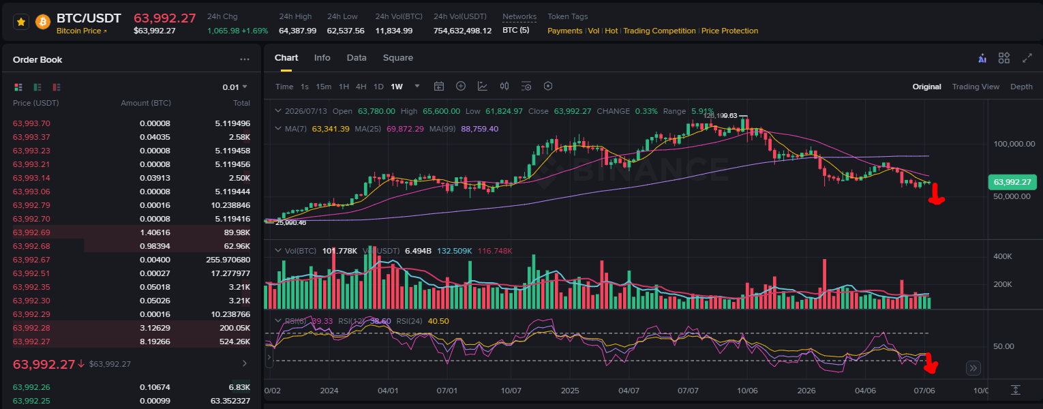This screenshot has height=409, width=1043.
Task: Expand more time interval options
Action: (x=417, y=87)
